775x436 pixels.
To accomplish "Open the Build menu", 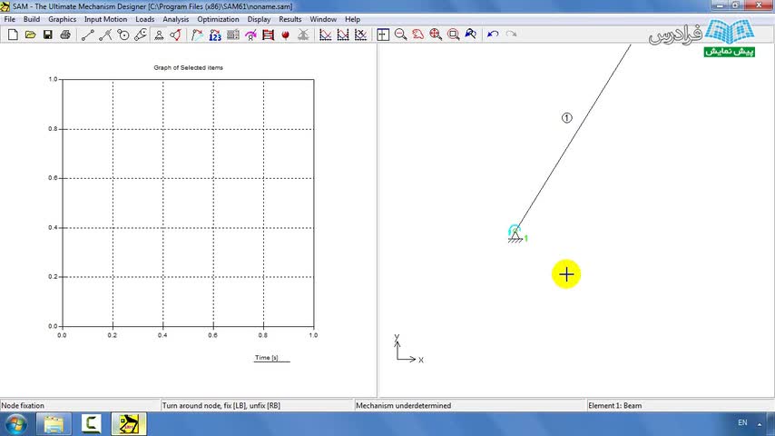I will [x=32, y=19].
